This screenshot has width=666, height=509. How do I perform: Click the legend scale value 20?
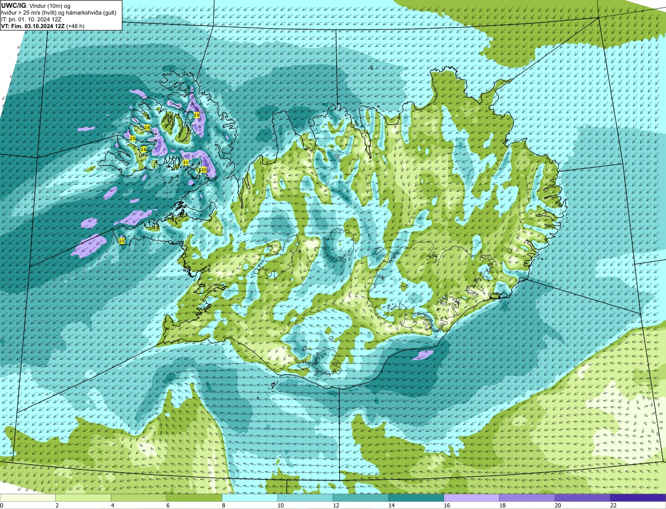coord(558,505)
